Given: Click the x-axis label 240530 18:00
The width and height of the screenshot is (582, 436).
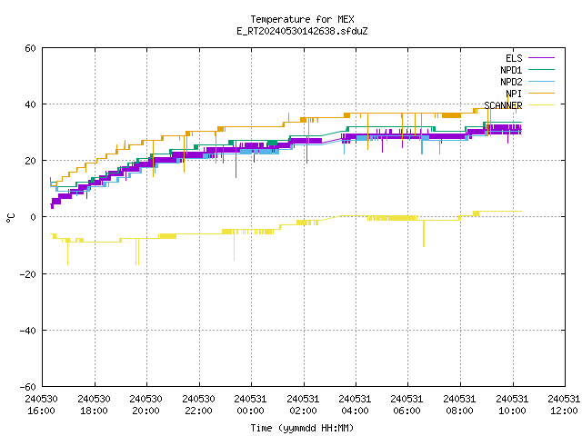Looking at the screenshot, I should (94, 405).
